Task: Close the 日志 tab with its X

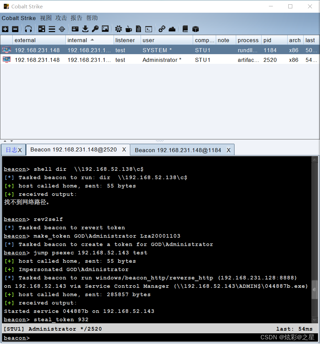Action: pyautogui.click(x=20, y=150)
